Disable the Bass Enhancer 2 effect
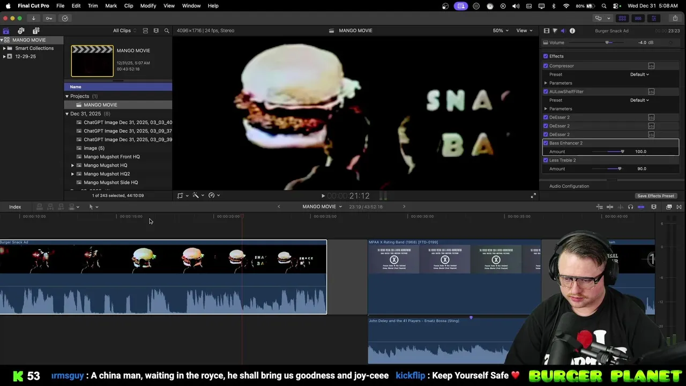The height and width of the screenshot is (386, 686). (x=546, y=143)
